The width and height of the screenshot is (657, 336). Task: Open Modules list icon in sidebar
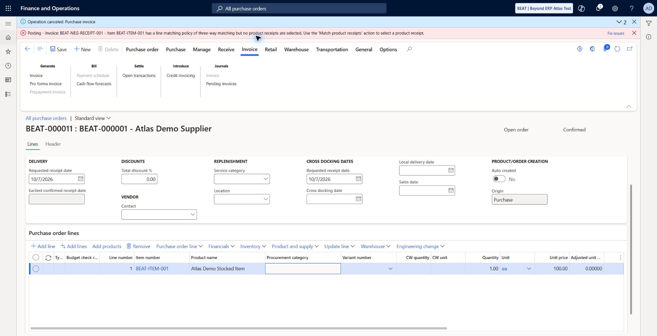point(8,94)
